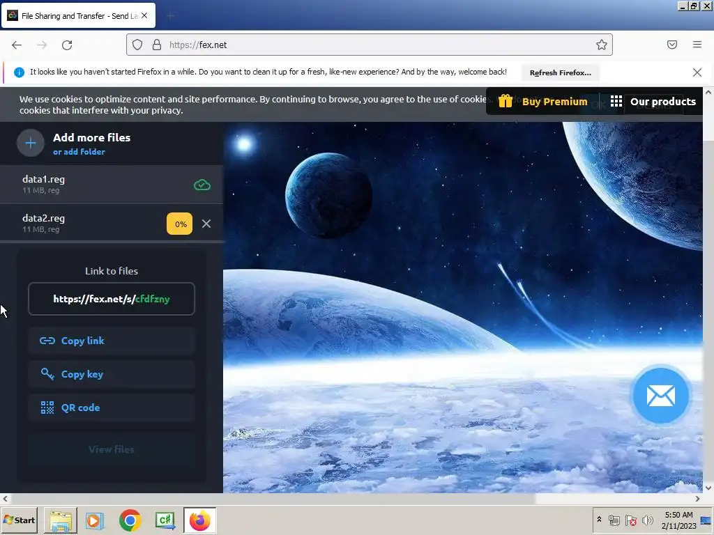Click the key icon
Screen dimensions: 714x535
47,374
